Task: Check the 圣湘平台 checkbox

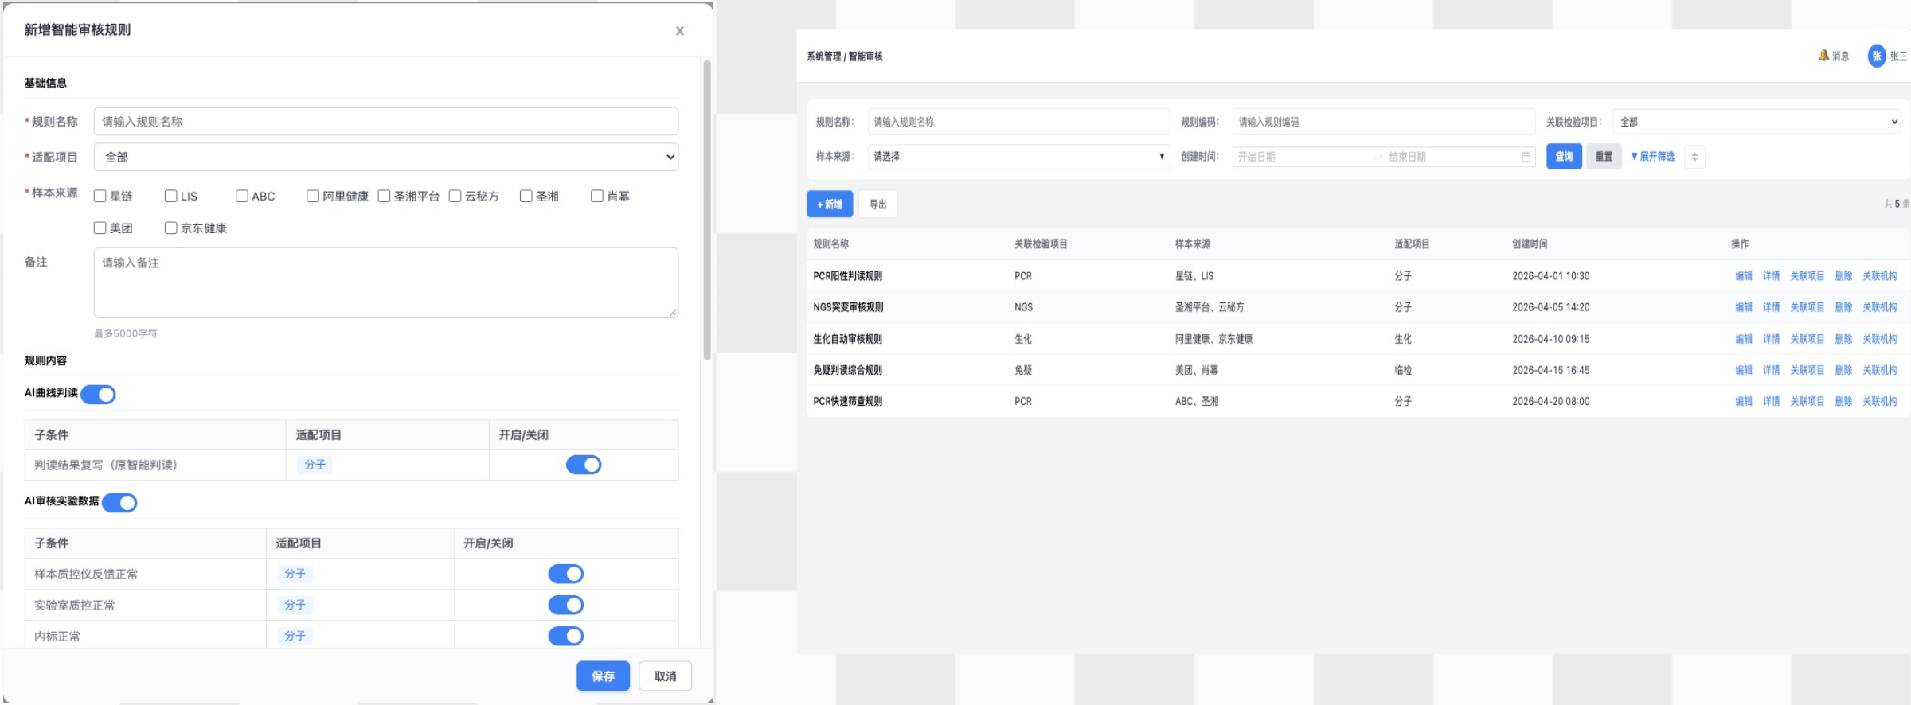Action: [384, 196]
